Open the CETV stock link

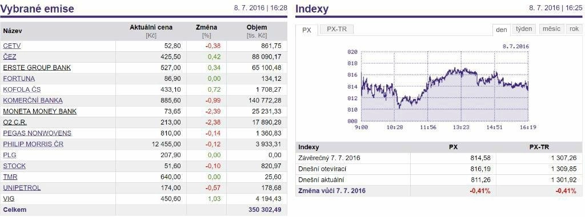click(11, 46)
